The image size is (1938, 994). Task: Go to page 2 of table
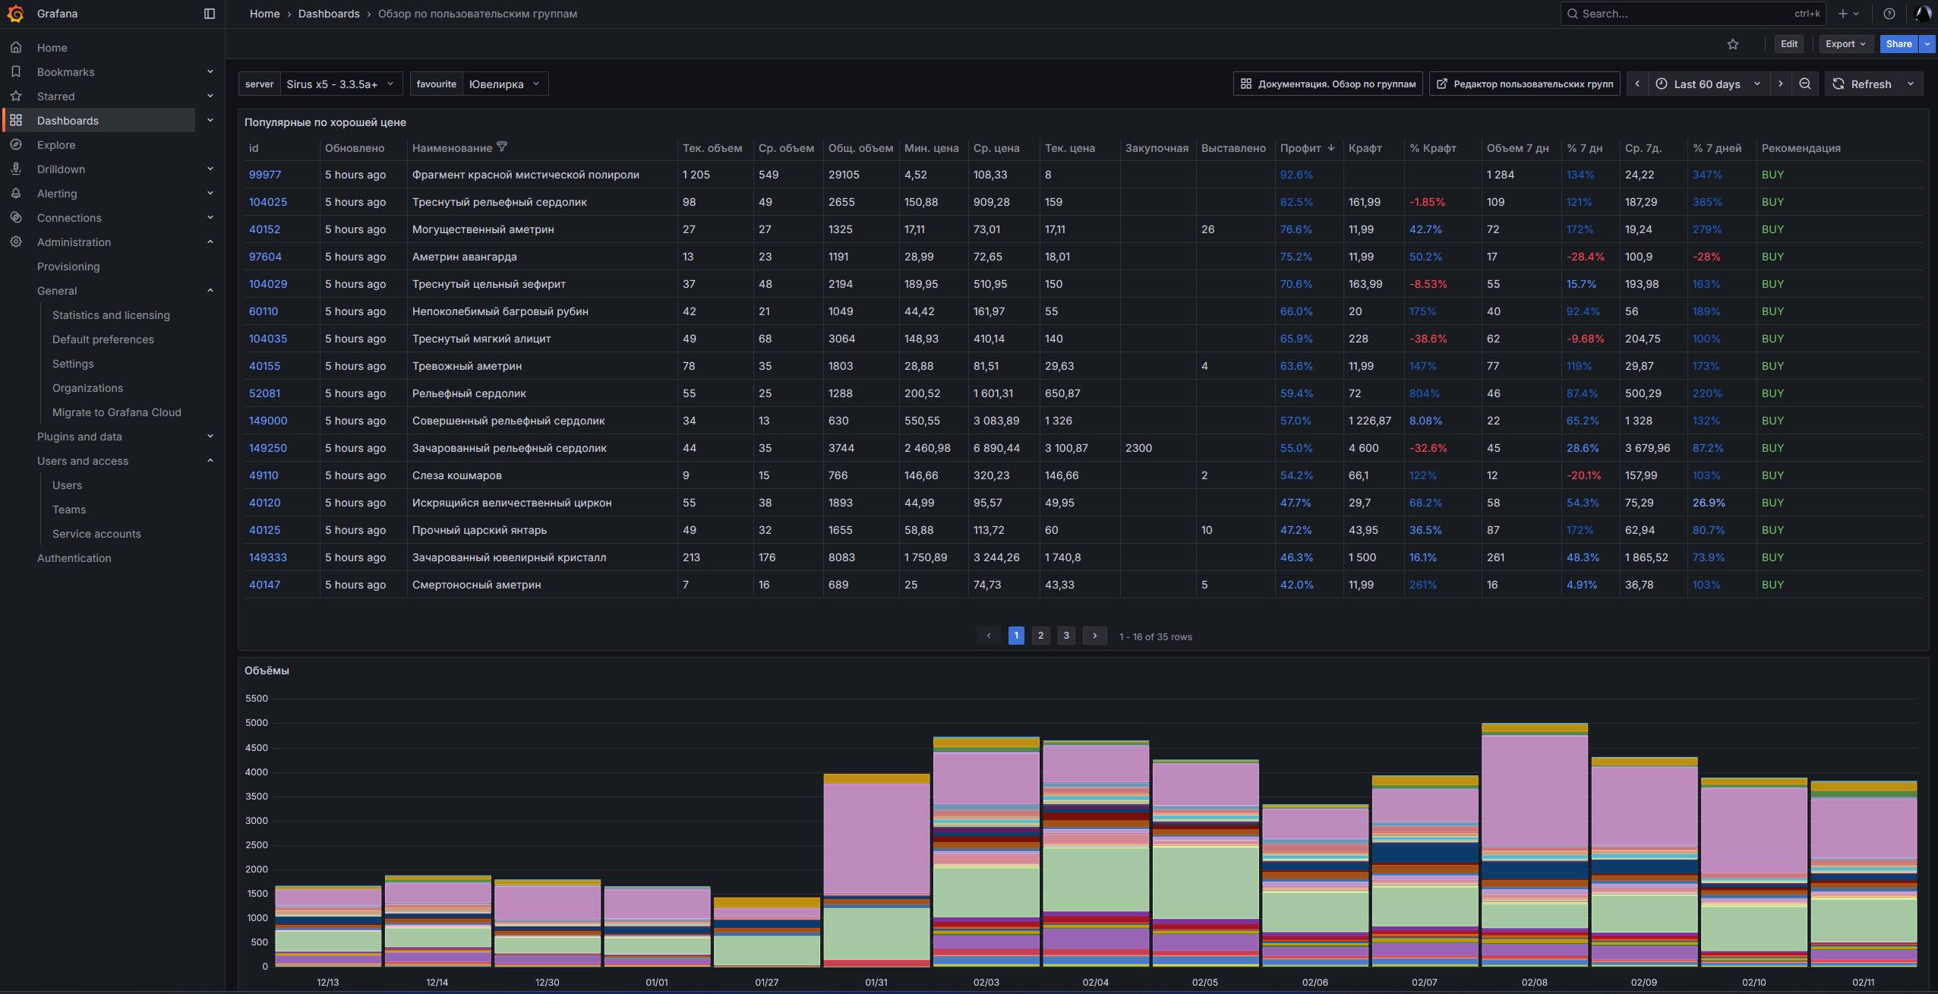click(x=1040, y=636)
